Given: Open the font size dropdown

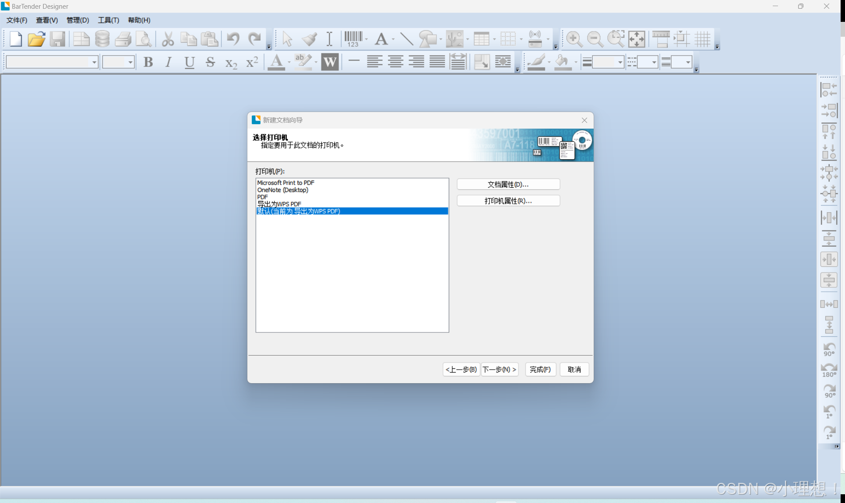Looking at the screenshot, I should [x=130, y=62].
